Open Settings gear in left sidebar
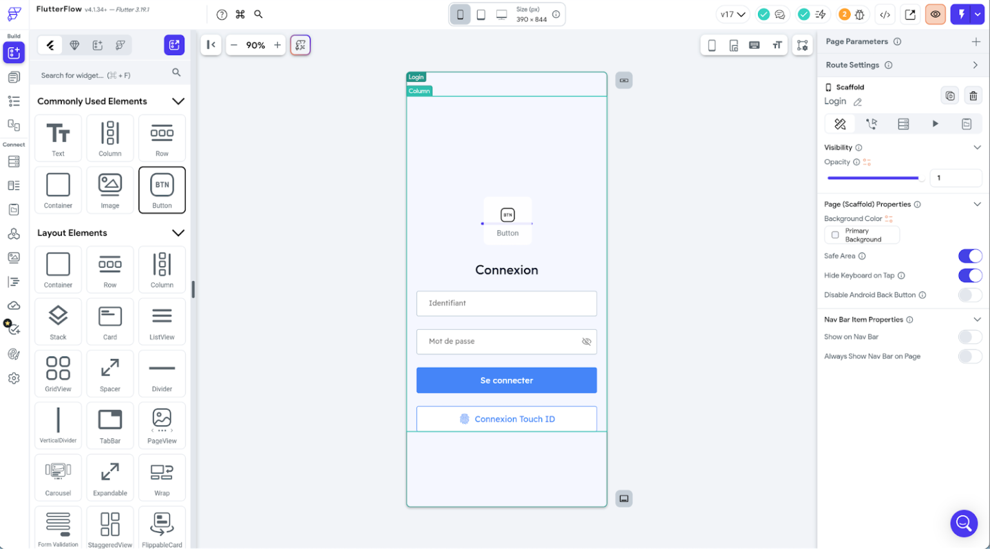This screenshot has height=549, width=990. pos(14,378)
